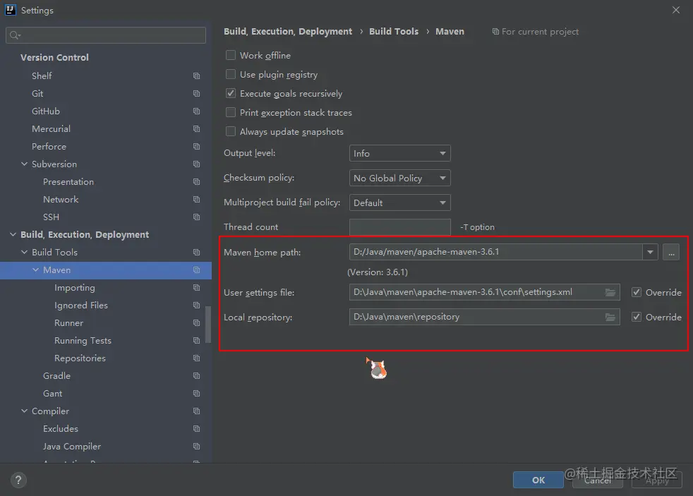Tick the Use plugin registry checkbox
This screenshot has height=496, width=693.
coord(231,74)
